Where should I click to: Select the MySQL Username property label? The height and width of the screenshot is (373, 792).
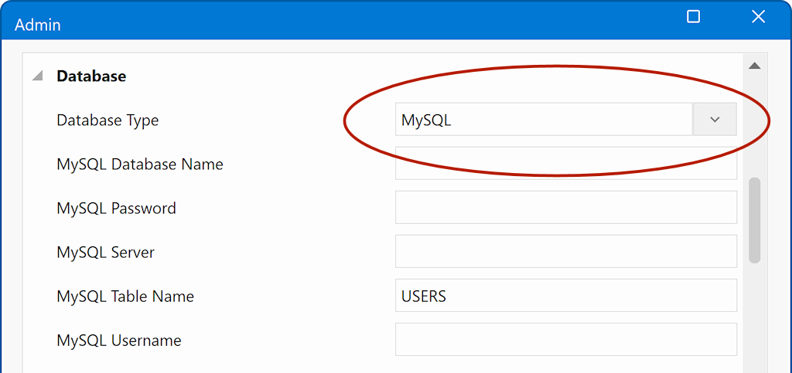119,341
